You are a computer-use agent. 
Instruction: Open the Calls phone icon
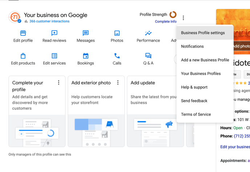pyautogui.click(x=117, y=56)
